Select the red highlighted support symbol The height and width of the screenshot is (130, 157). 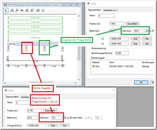pyautogui.click(x=26, y=48)
